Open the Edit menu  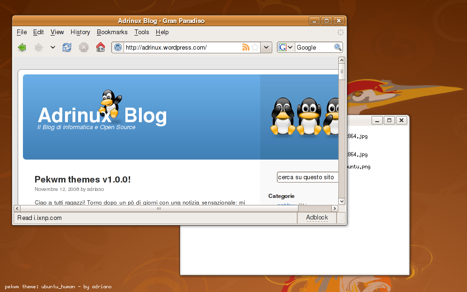click(38, 32)
